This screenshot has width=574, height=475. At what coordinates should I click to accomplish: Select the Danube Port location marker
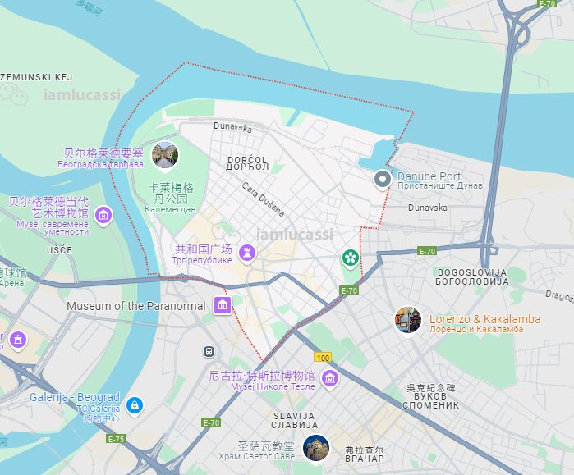click(x=383, y=180)
